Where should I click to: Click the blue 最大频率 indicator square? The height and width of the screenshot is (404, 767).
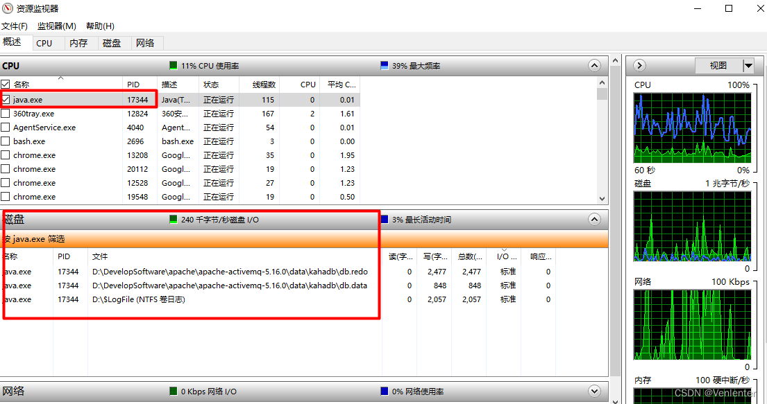384,65
